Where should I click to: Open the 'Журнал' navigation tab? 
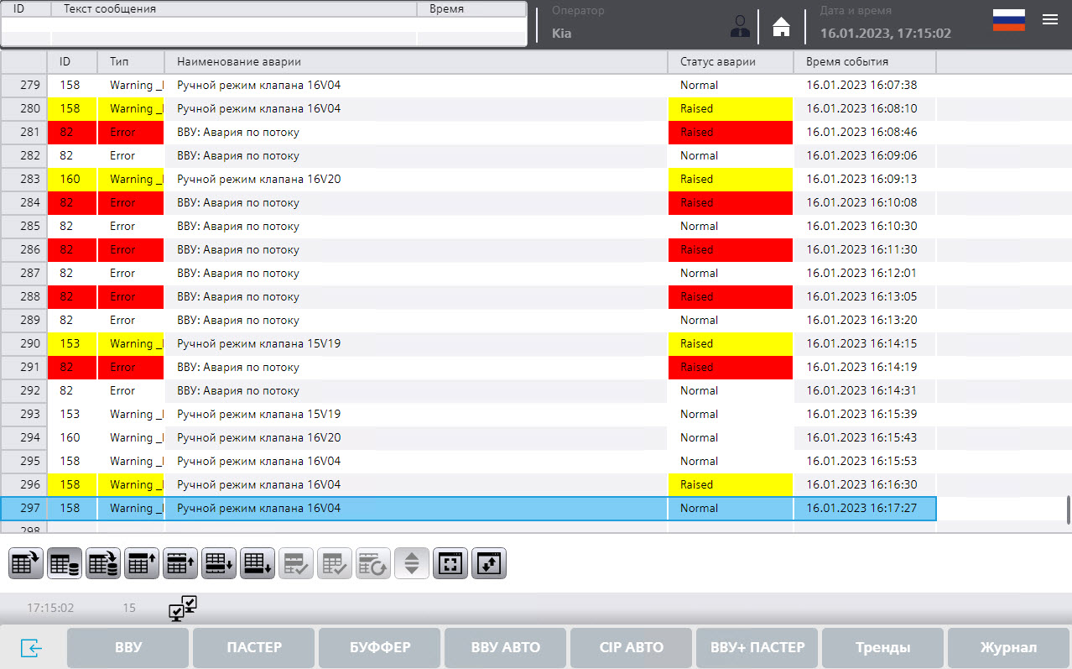click(1008, 647)
